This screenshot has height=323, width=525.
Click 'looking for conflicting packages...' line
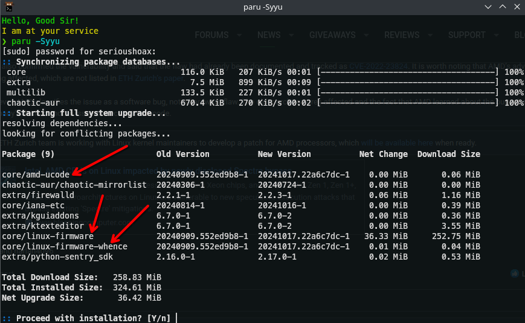tap(86, 133)
